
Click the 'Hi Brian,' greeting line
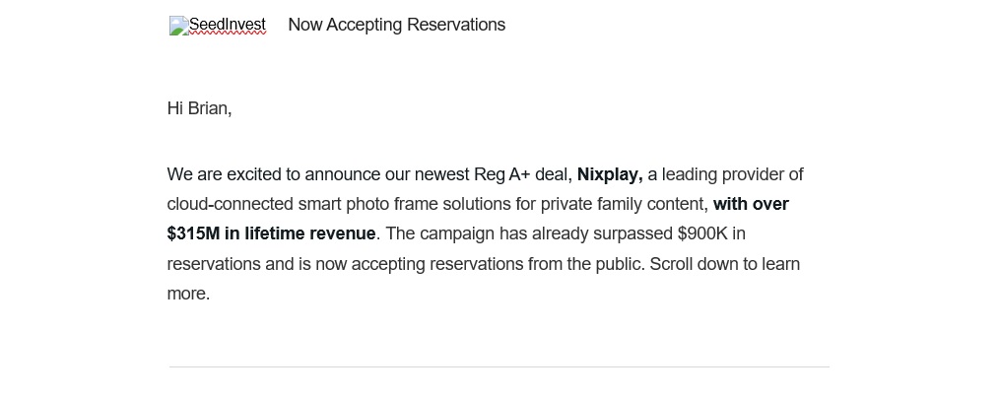pyautogui.click(x=199, y=108)
